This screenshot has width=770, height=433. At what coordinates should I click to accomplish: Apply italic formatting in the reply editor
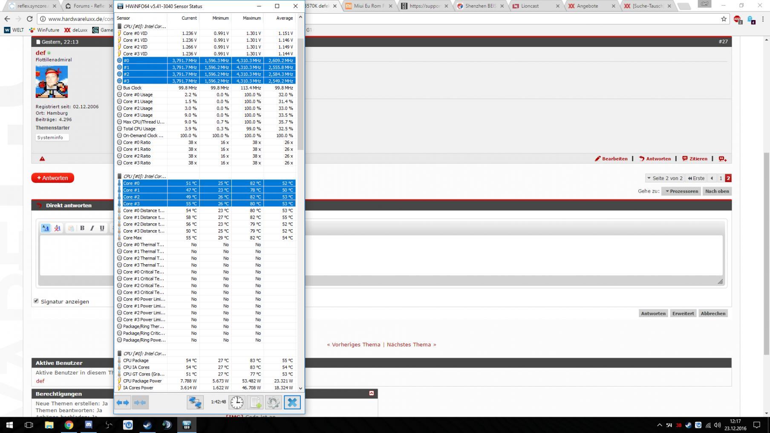(x=92, y=228)
